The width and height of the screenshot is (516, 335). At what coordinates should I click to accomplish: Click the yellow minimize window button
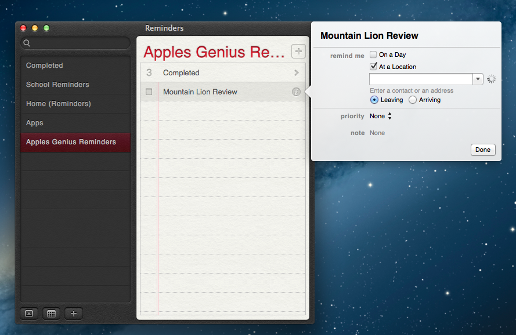[35, 28]
